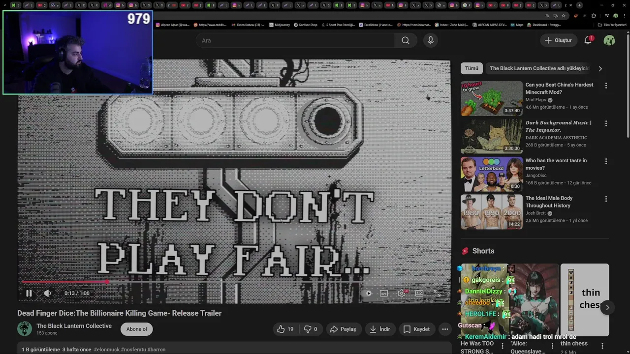The height and width of the screenshot is (354, 630).
Task: Dislike the video with the thumbs down
Action: 311,329
